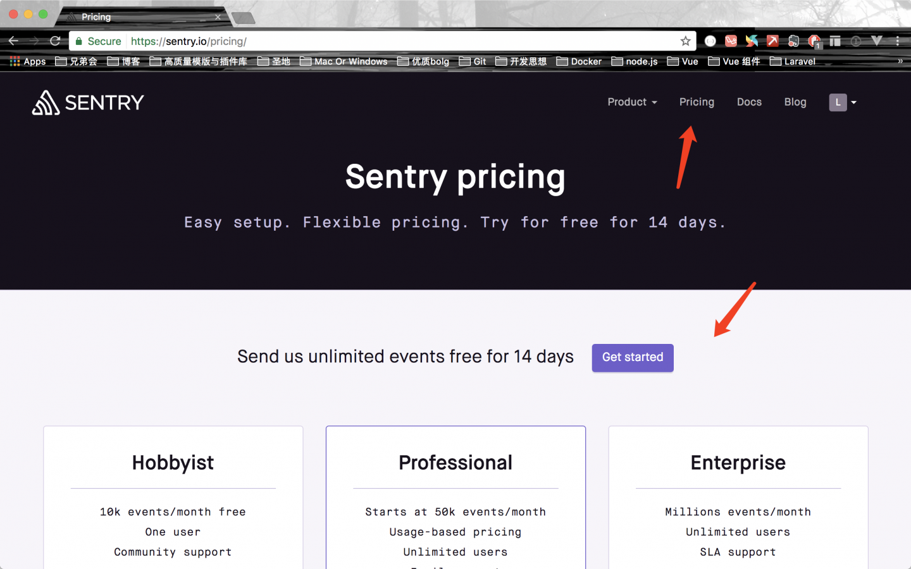Image resolution: width=911 pixels, height=569 pixels.
Task: Open the Docker bookmarks folder
Action: point(579,61)
